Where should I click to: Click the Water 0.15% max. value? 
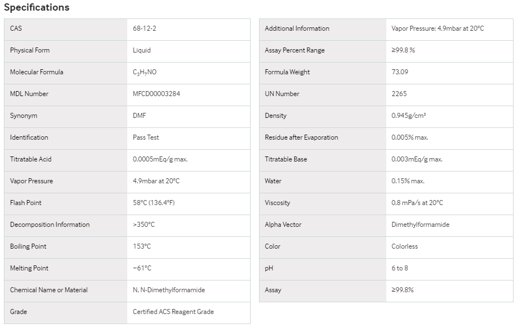click(408, 181)
